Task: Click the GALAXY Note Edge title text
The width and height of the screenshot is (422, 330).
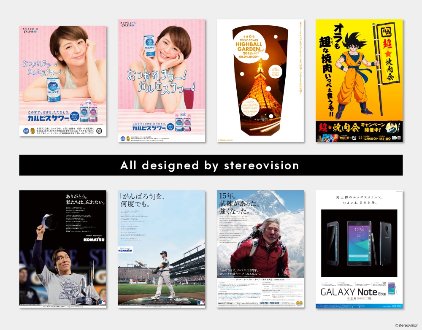Action: pyautogui.click(x=353, y=292)
